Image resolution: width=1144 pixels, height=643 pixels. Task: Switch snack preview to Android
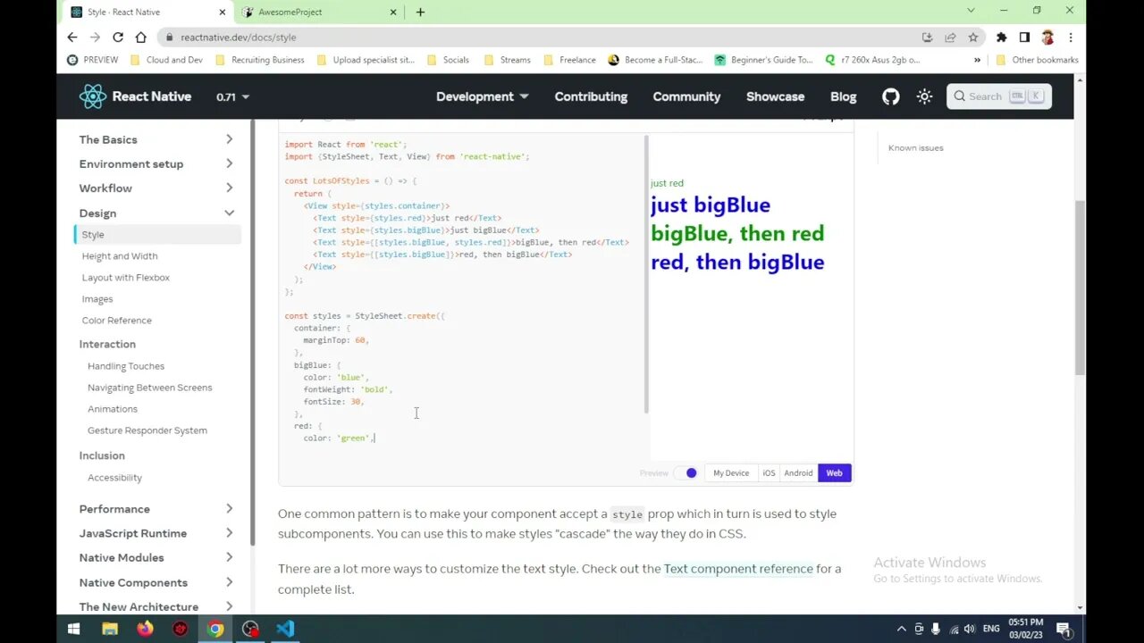coord(798,472)
